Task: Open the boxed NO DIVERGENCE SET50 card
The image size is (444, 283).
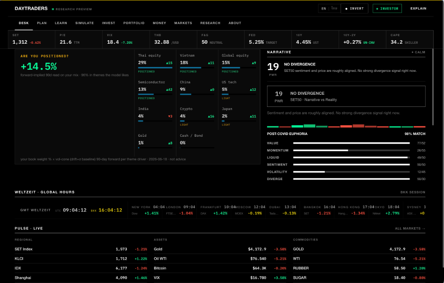Action: 346,96
